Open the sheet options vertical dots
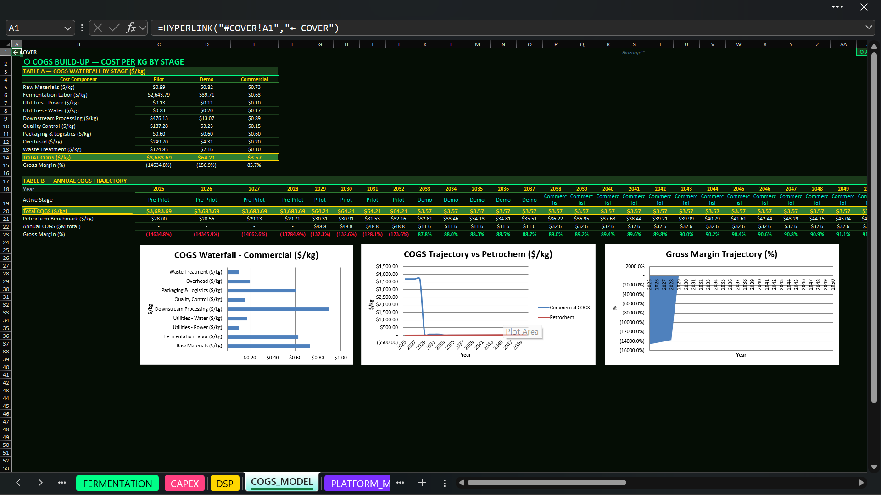Image resolution: width=881 pixels, height=495 pixels. pyautogui.click(x=444, y=483)
